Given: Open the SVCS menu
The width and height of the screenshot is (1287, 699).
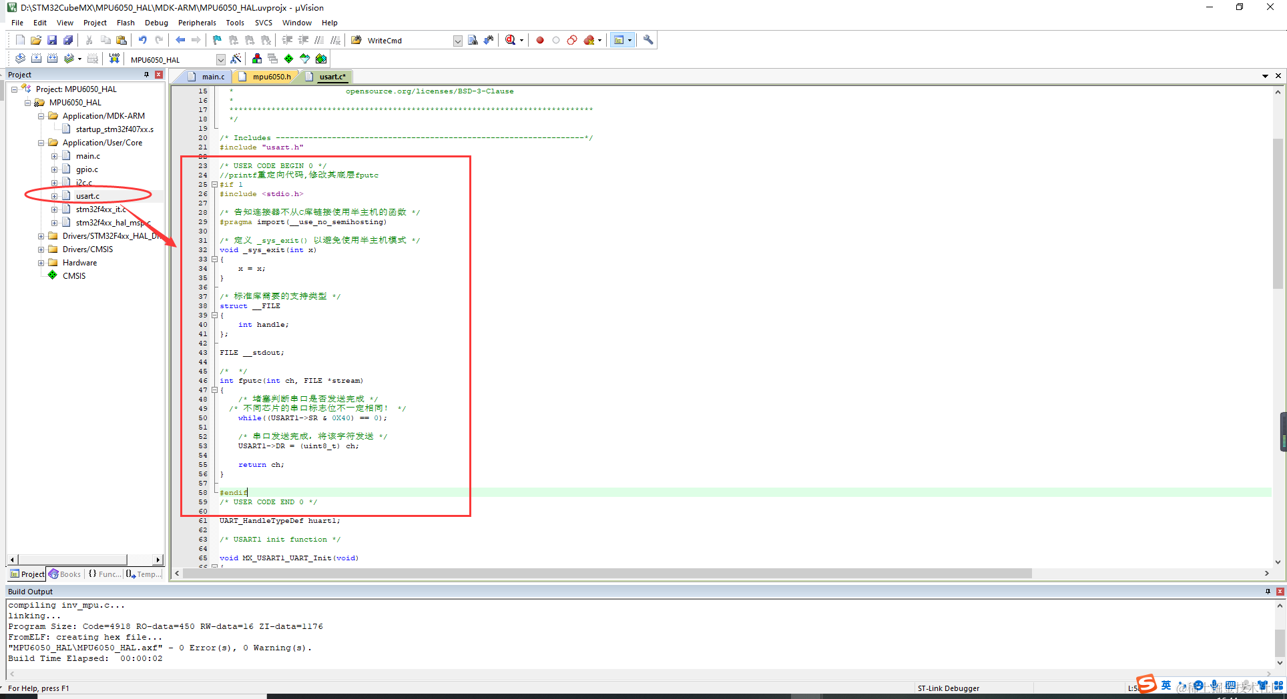Looking at the screenshot, I should [x=264, y=23].
